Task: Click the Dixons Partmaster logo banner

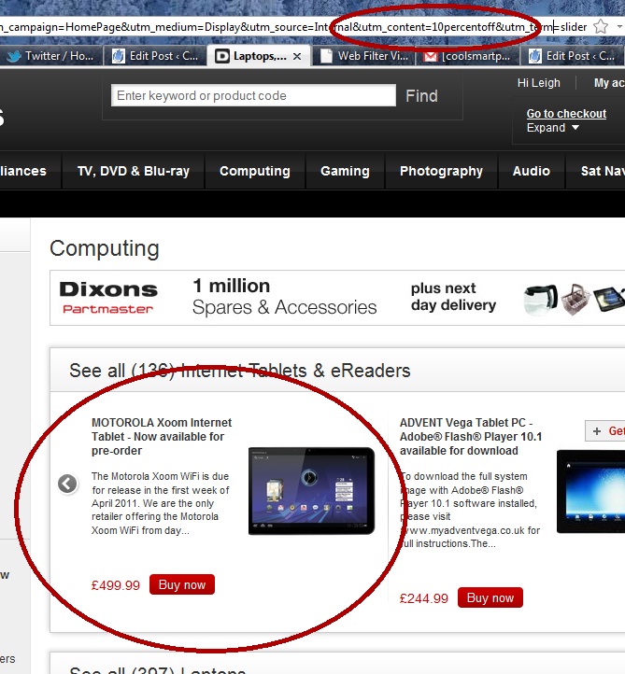Action: coord(108,298)
